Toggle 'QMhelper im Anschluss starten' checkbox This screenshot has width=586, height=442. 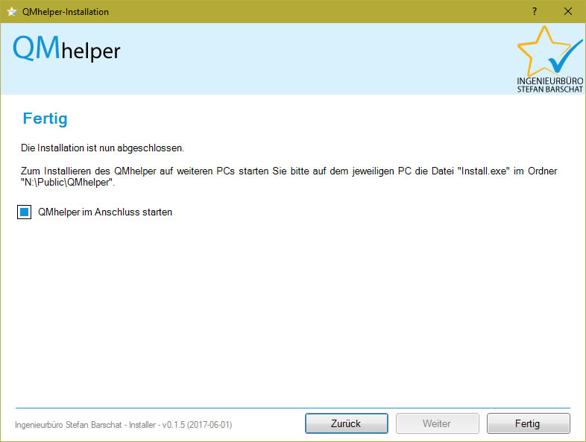point(25,212)
